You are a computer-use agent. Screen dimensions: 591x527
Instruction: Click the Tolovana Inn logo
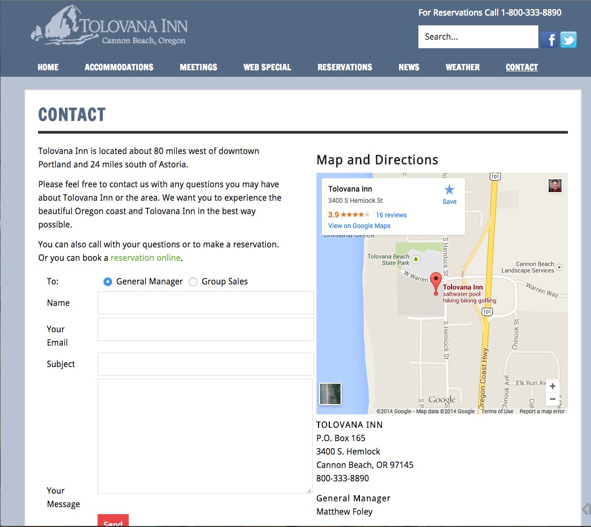pos(109,26)
